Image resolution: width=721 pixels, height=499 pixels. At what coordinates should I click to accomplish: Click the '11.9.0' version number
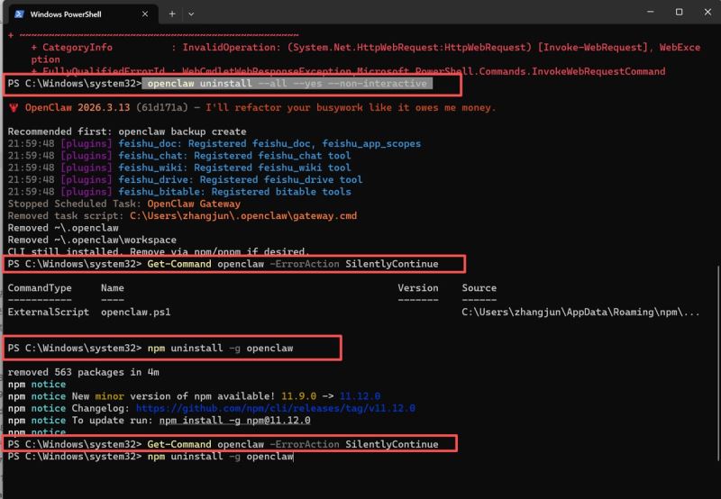pyautogui.click(x=299, y=396)
